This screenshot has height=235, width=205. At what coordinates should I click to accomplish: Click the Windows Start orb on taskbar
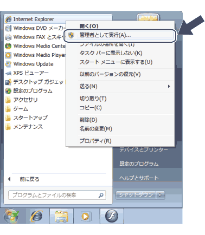(x=11, y=216)
